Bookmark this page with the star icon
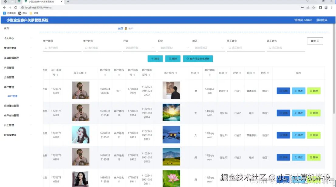Viewport: 336px width, 187px height. [314, 8]
